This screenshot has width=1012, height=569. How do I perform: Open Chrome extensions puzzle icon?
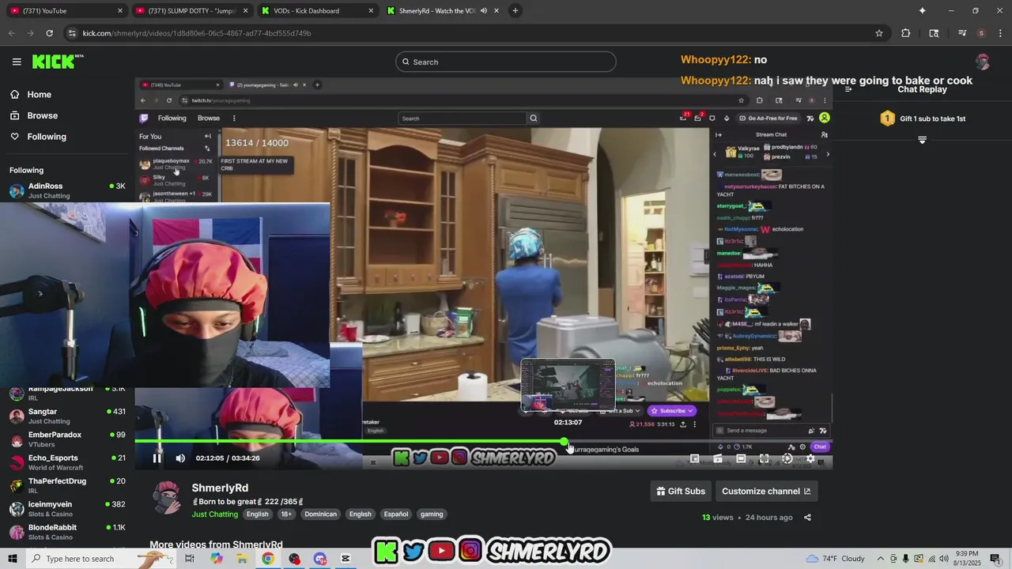(x=906, y=33)
